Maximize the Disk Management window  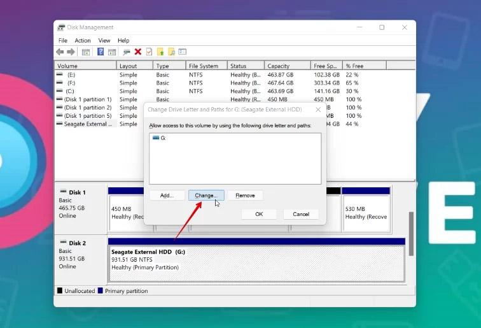coord(382,27)
